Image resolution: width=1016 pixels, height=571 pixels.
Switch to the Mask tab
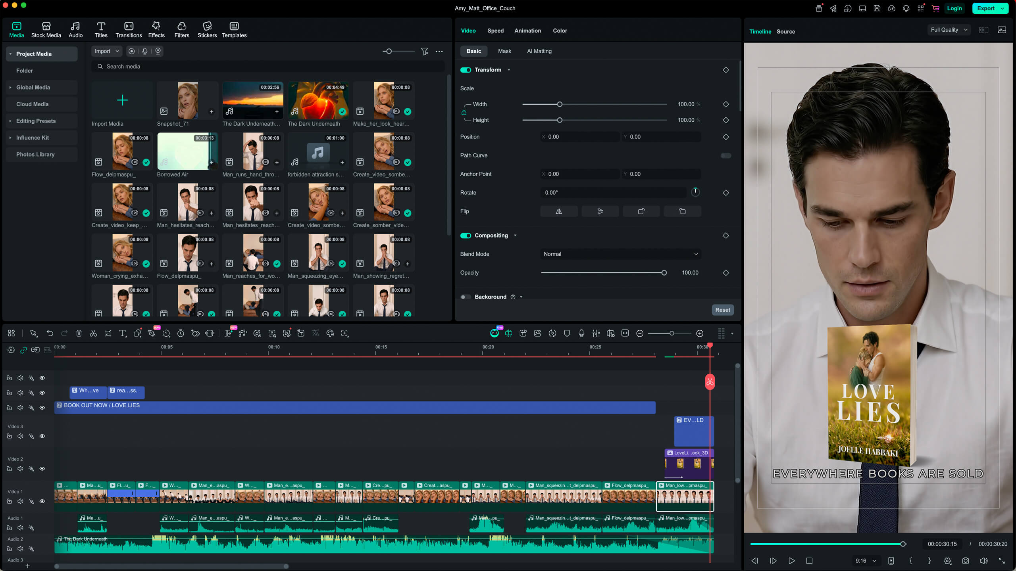point(504,51)
